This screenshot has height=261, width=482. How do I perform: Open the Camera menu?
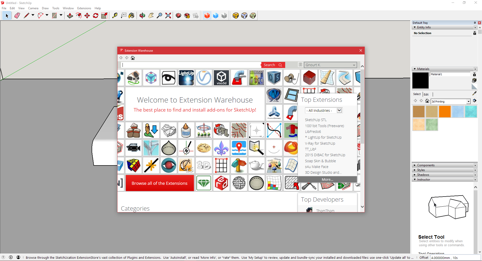(x=33, y=8)
